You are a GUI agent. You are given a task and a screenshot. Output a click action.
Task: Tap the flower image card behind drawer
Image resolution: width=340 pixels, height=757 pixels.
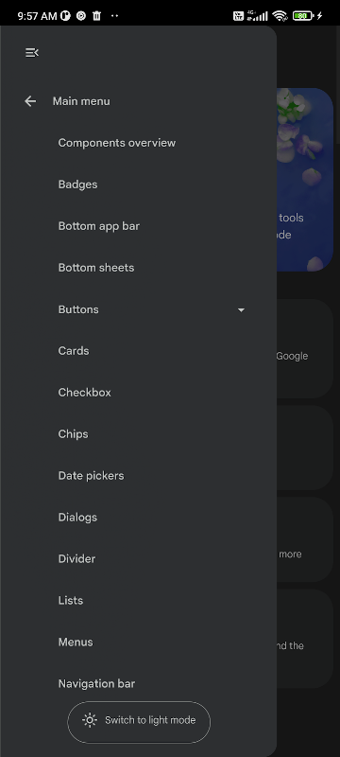click(305, 179)
